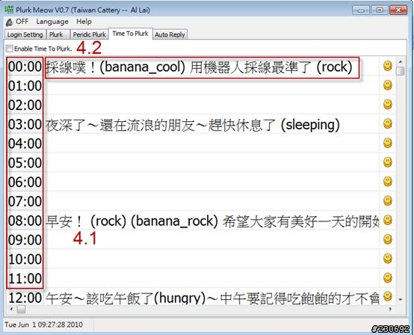The image size is (414, 335).
Task: Select the 12:00 time label
Action: click(25, 298)
